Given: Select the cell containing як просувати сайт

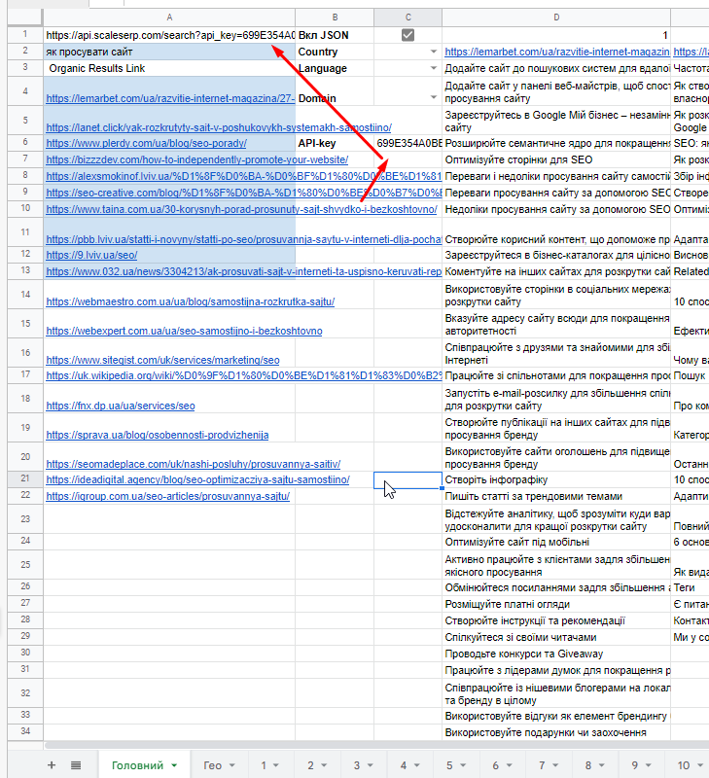Looking at the screenshot, I should (169, 52).
